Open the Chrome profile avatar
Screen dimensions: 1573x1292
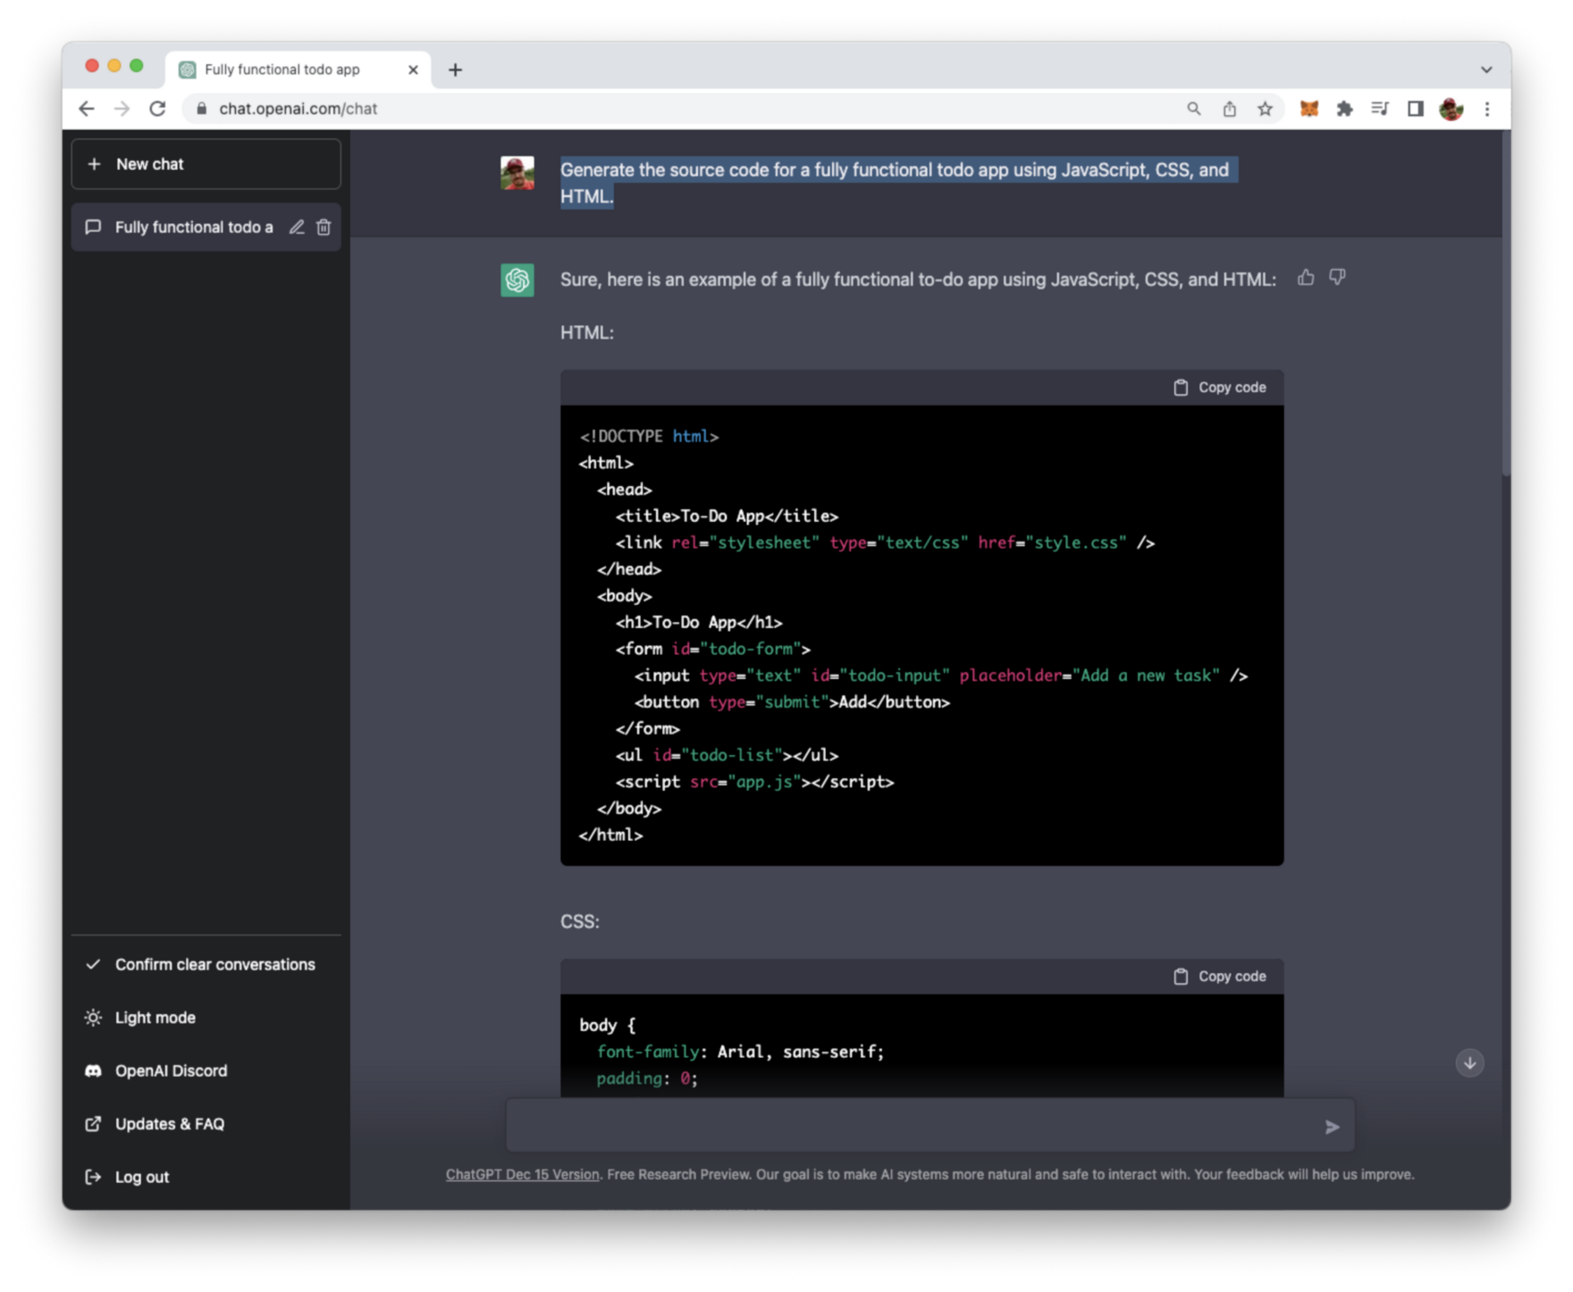tap(1451, 109)
